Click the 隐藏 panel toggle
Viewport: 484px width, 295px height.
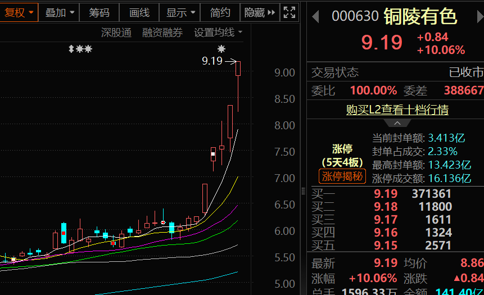pos(260,13)
